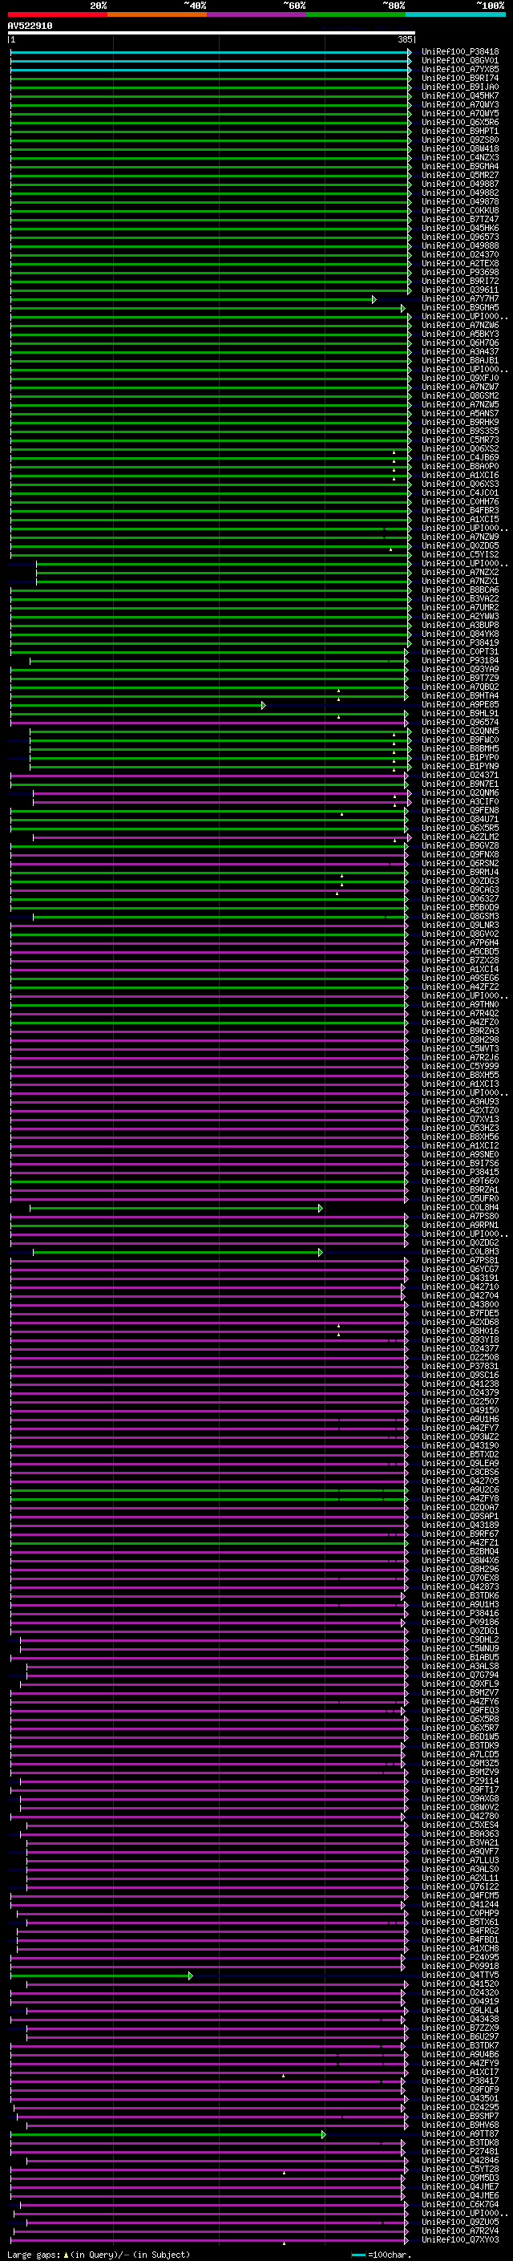
Task: Select hit label UniRef100_Q53HZ3
Action: (460, 1128)
